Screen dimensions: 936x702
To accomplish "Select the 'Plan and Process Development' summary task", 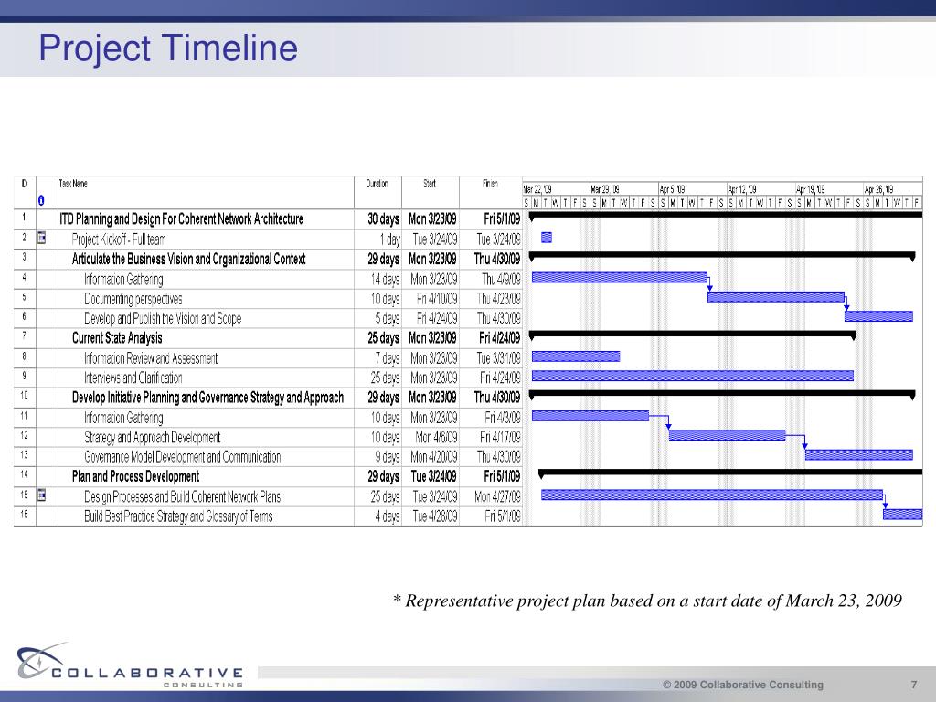I will 135,476.
